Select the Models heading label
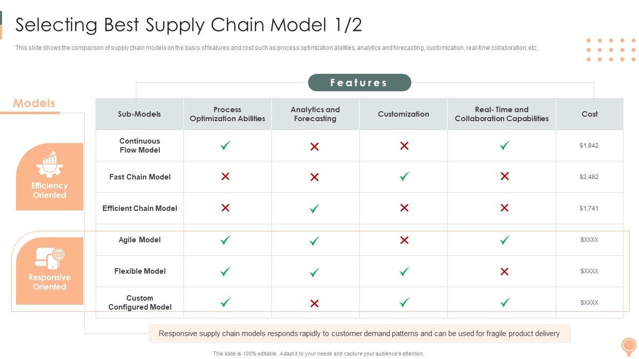639x359 pixels. click(34, 103)
